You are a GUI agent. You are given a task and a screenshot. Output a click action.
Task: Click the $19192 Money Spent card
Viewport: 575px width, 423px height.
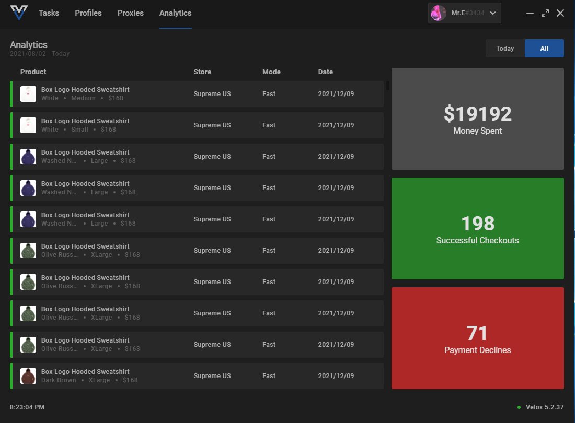click(477, 119)
